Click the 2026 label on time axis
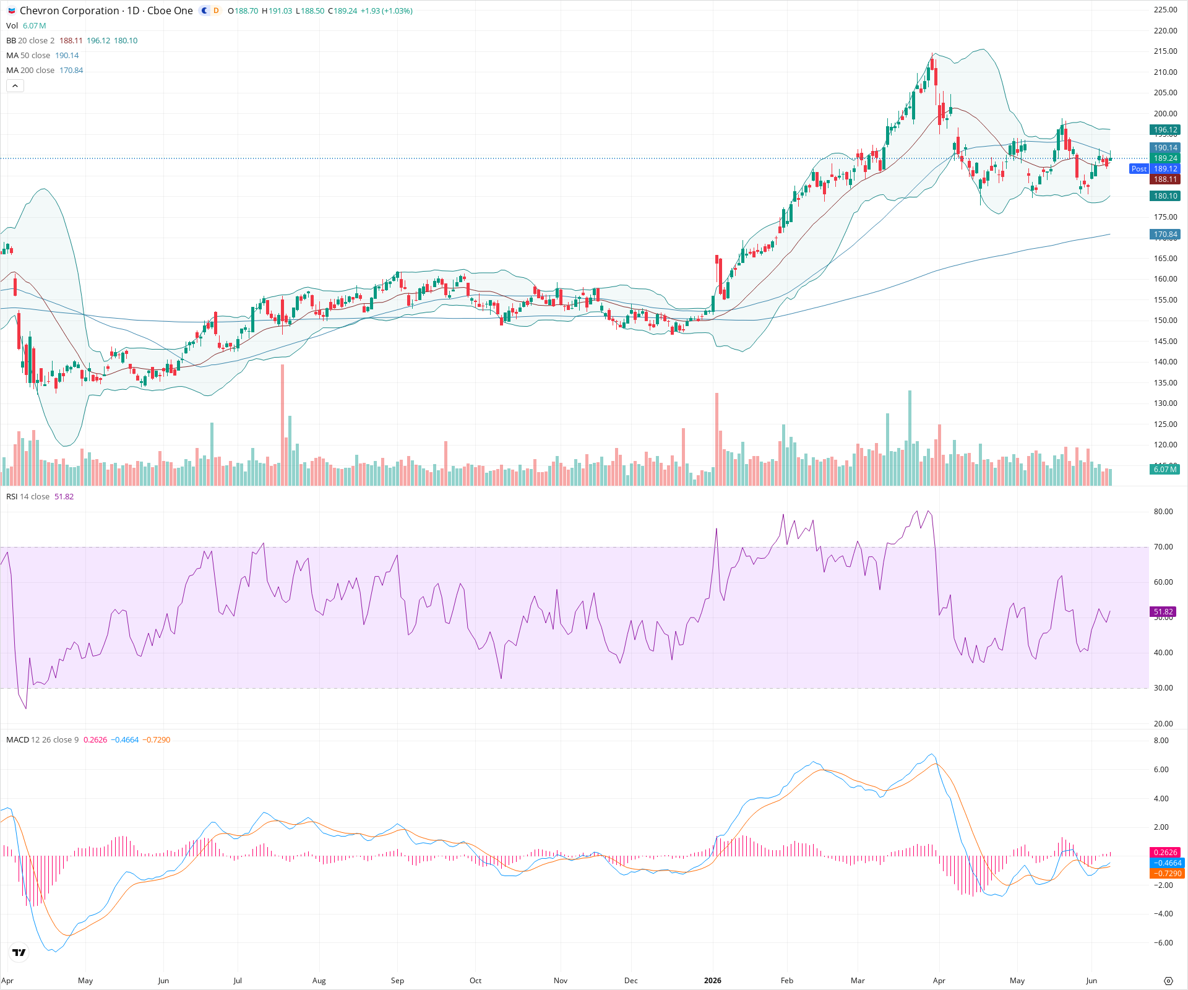Viewport: 1188px width, 990px height. coord(713,980)
